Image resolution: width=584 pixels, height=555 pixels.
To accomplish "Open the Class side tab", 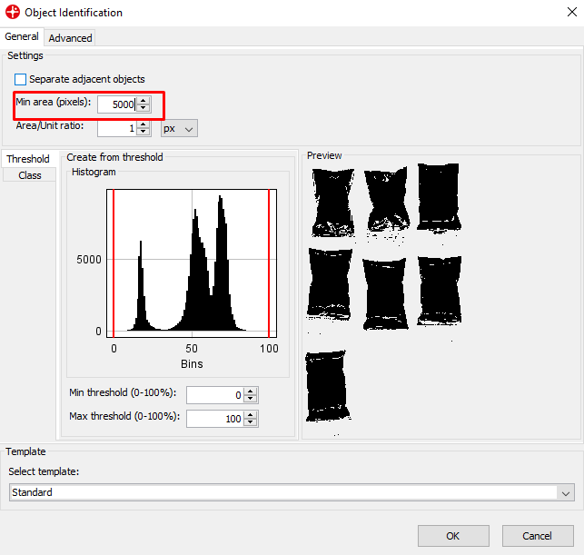I will [30, 175].
